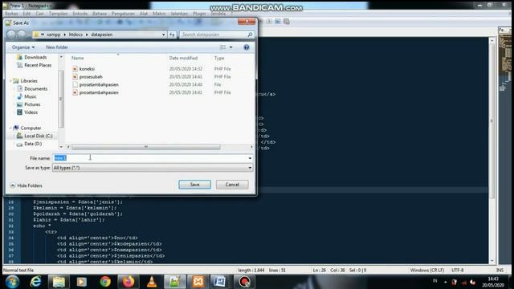514x289 pixels.
Task: Click the Forward arrow in Save As dialog
Action: (x=22, y=35)
